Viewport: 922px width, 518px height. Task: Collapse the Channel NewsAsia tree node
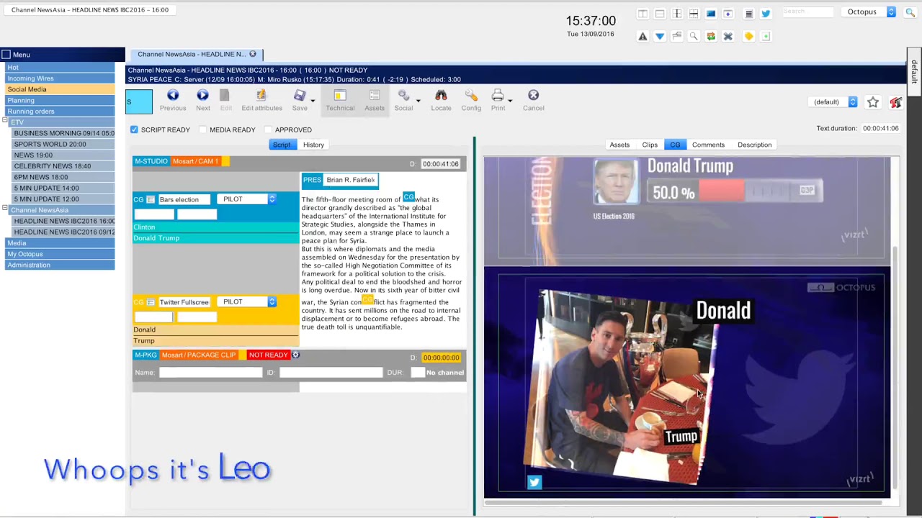(5, 209)
